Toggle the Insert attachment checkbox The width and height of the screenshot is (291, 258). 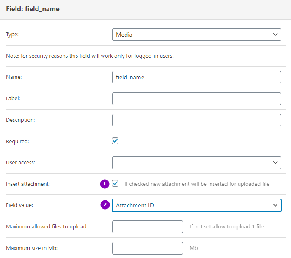tap(115, 184)
